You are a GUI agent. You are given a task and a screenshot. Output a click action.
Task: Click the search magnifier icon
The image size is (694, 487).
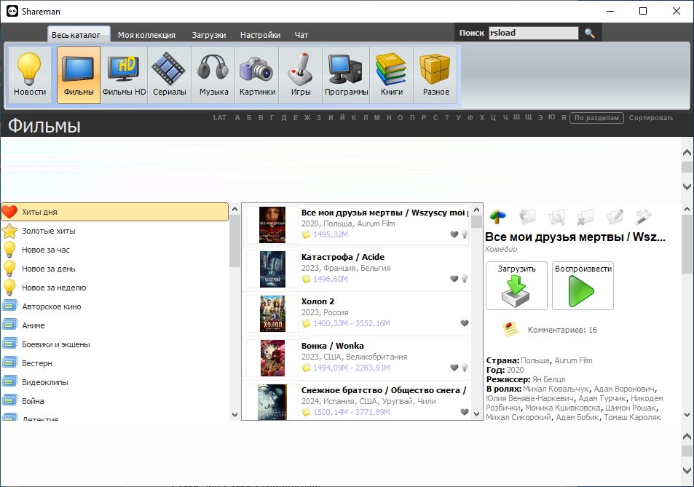[x=590, y=33]
